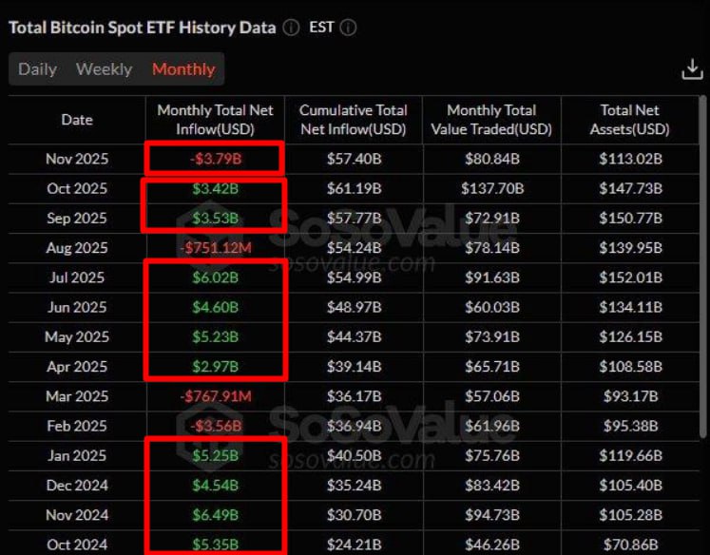The image size is (710, 555).
Task: Click the EST timezone label
Action: point(321,28)
